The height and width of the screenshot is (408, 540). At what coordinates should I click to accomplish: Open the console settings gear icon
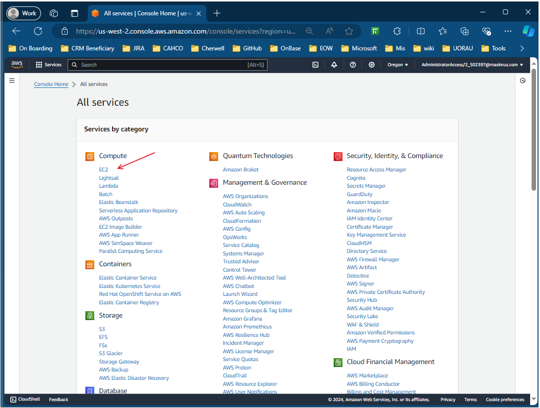[372, 65]
